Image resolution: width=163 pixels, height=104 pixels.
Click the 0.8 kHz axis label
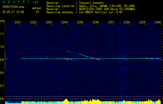(2, 73)
